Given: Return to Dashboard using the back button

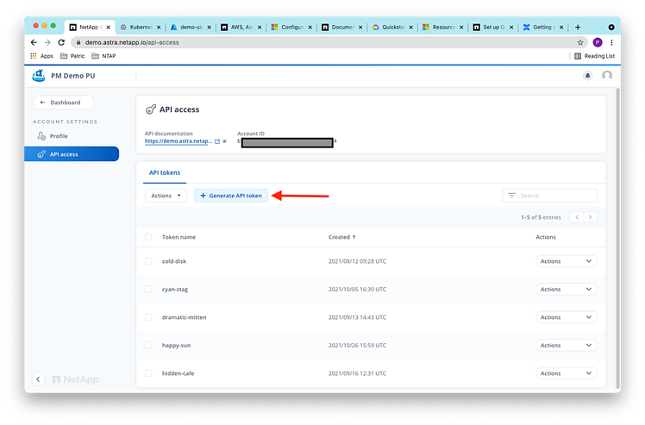Looking at the screenshot, I should coord(62,103).
